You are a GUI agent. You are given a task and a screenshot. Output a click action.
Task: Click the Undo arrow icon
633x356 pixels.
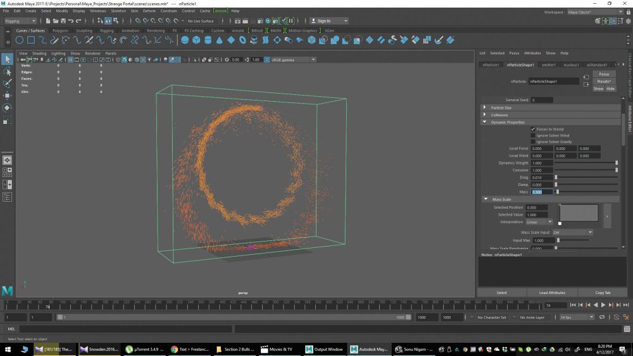71,21
